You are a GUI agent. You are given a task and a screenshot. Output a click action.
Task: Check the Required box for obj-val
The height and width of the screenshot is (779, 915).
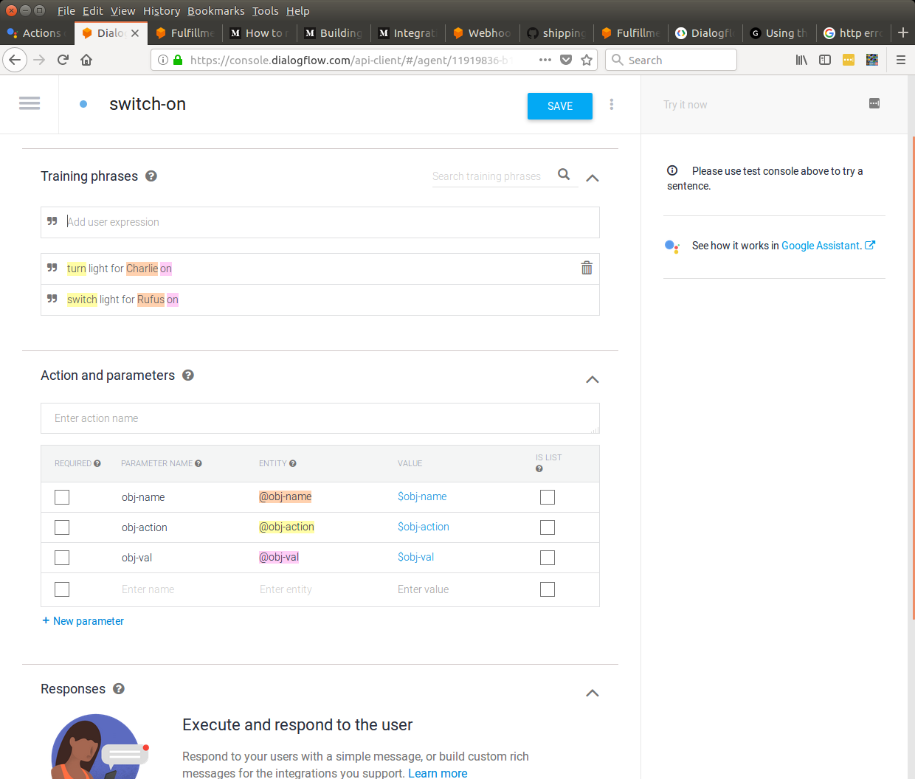61,558
